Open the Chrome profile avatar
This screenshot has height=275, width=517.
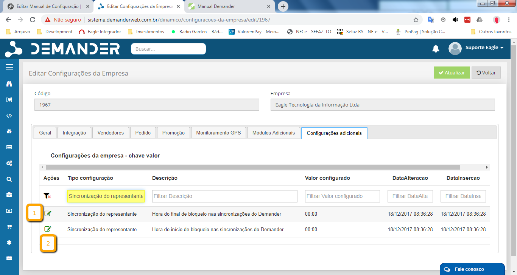click(496, 20)
